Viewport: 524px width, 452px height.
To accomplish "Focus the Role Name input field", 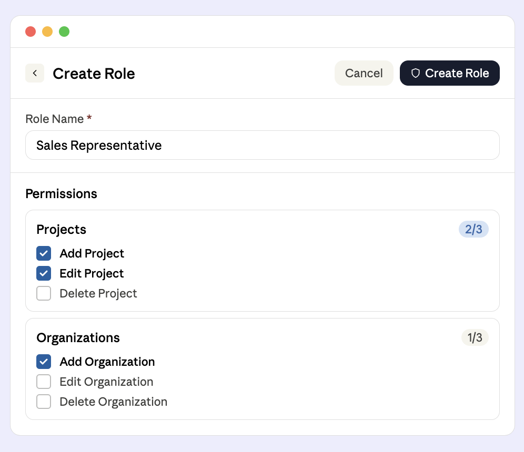I will click(x=263, y=145).
